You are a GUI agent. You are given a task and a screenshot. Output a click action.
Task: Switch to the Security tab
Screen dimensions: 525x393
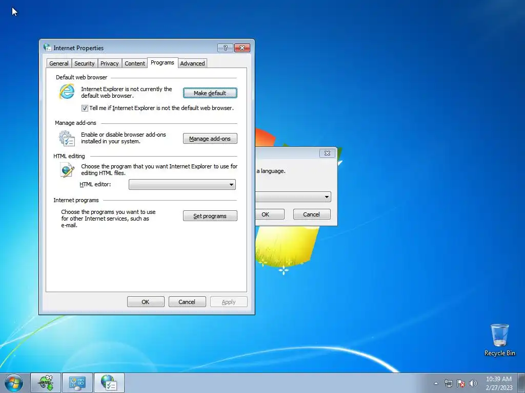(85, 63)
